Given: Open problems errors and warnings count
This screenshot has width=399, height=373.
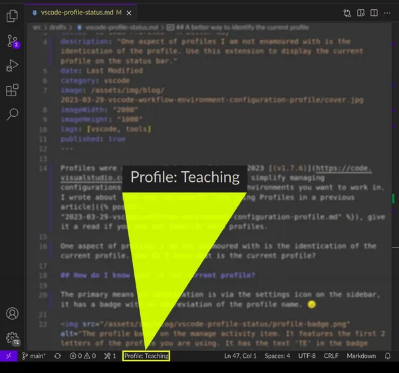Looking at the screenshot, I should click(x=82, y=356).
